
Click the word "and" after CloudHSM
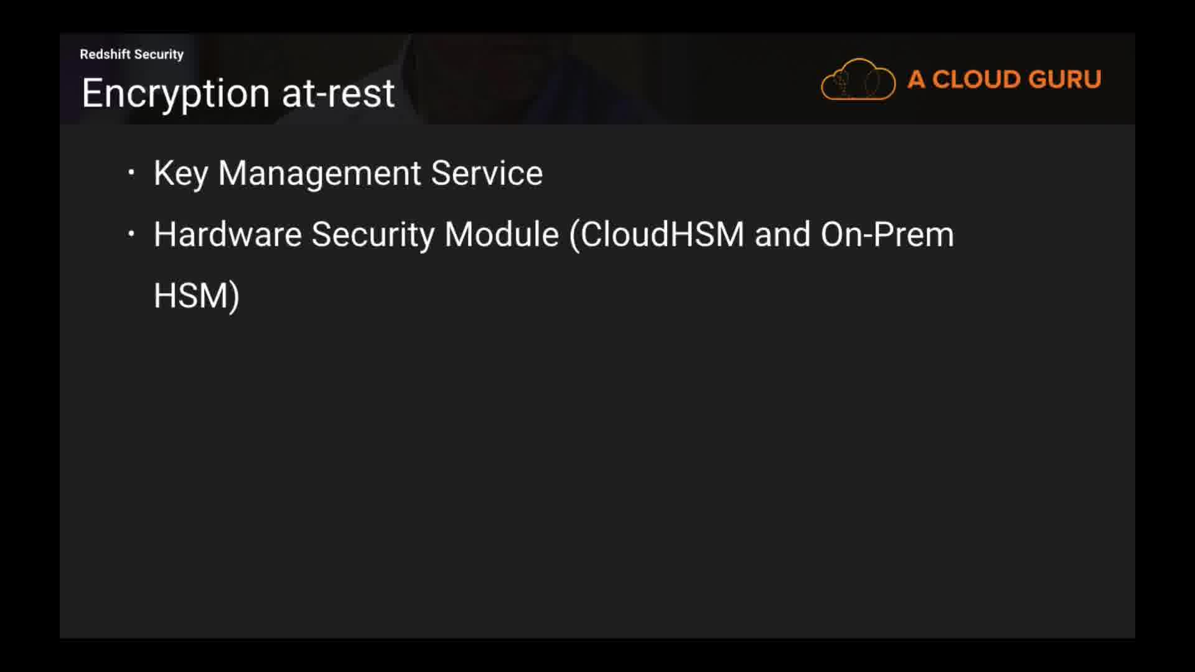coord(782,235)
